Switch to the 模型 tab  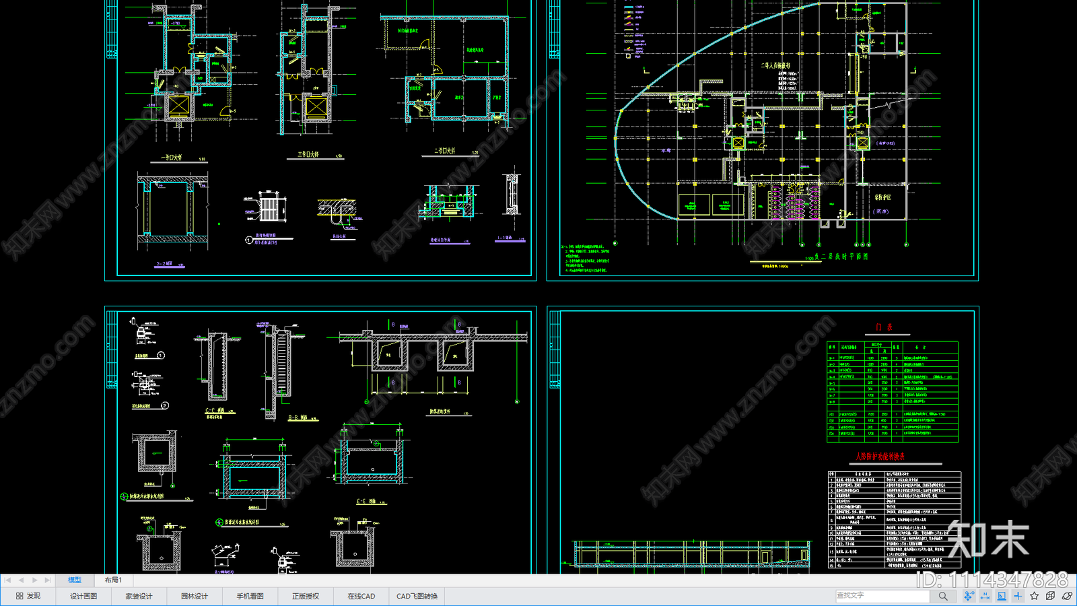pyautogui.click(x=75, y=580)
